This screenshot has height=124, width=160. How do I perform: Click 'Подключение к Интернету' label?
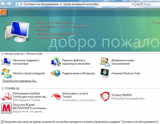79,73
